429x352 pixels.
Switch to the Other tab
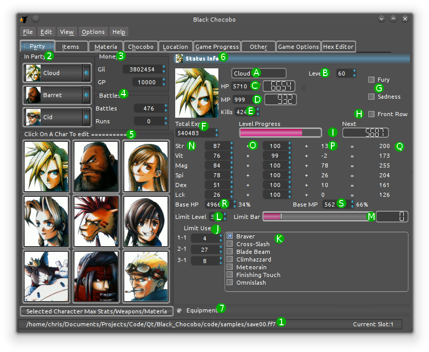point(258,47)
